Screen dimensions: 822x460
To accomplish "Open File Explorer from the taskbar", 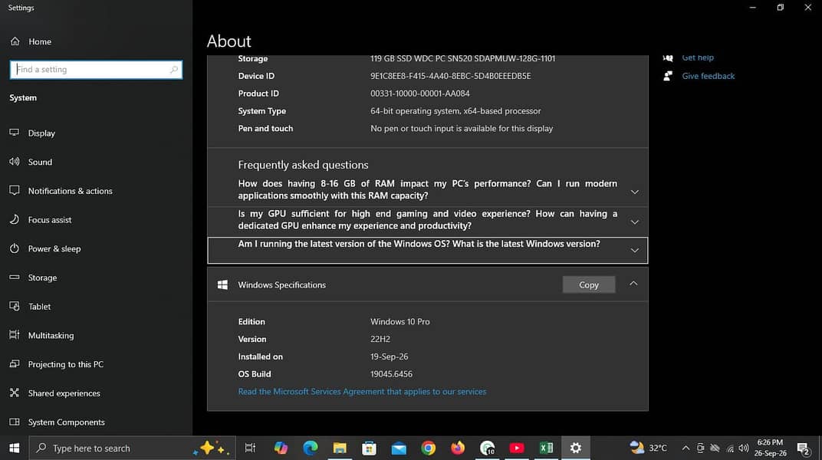I will [x=340, y=448].
